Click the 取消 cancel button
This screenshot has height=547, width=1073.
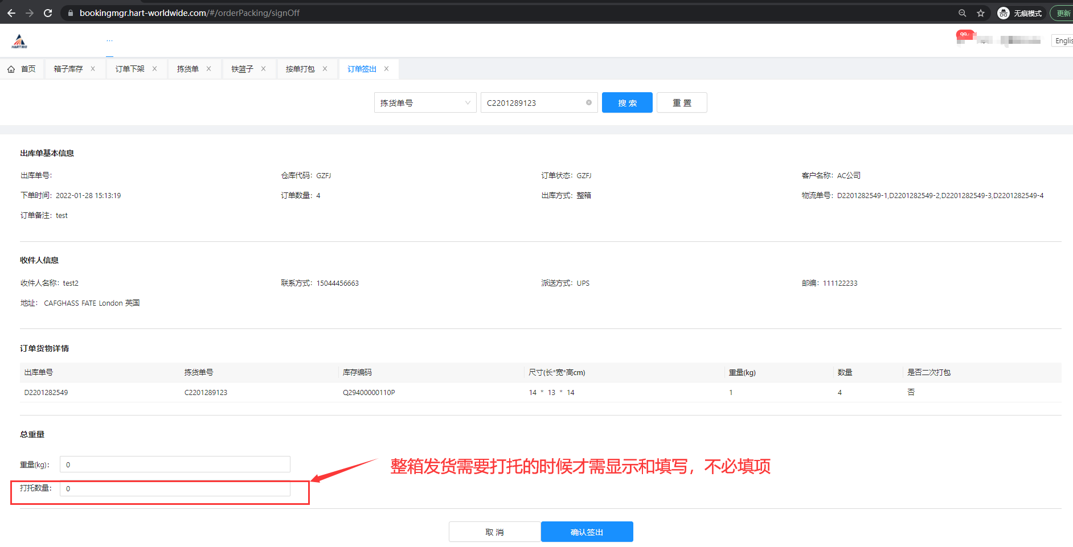click(494, 532)
